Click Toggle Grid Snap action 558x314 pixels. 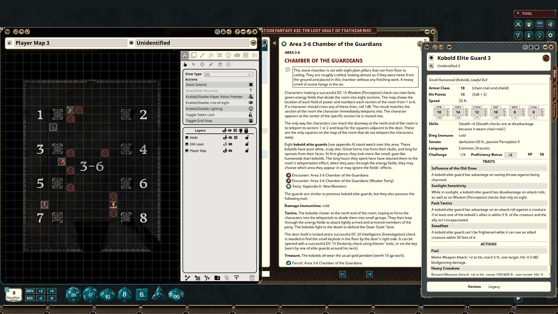click(x=219, y=121)
